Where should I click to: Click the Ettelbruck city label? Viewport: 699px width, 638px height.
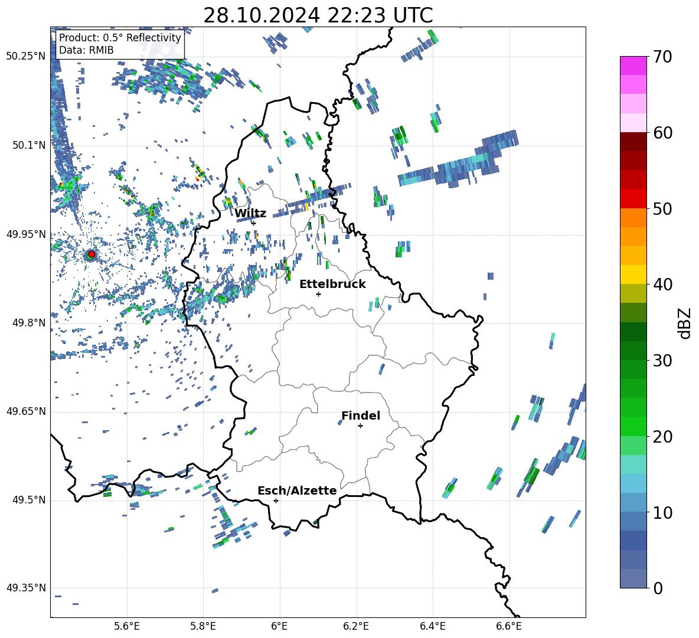click(332, 284)
